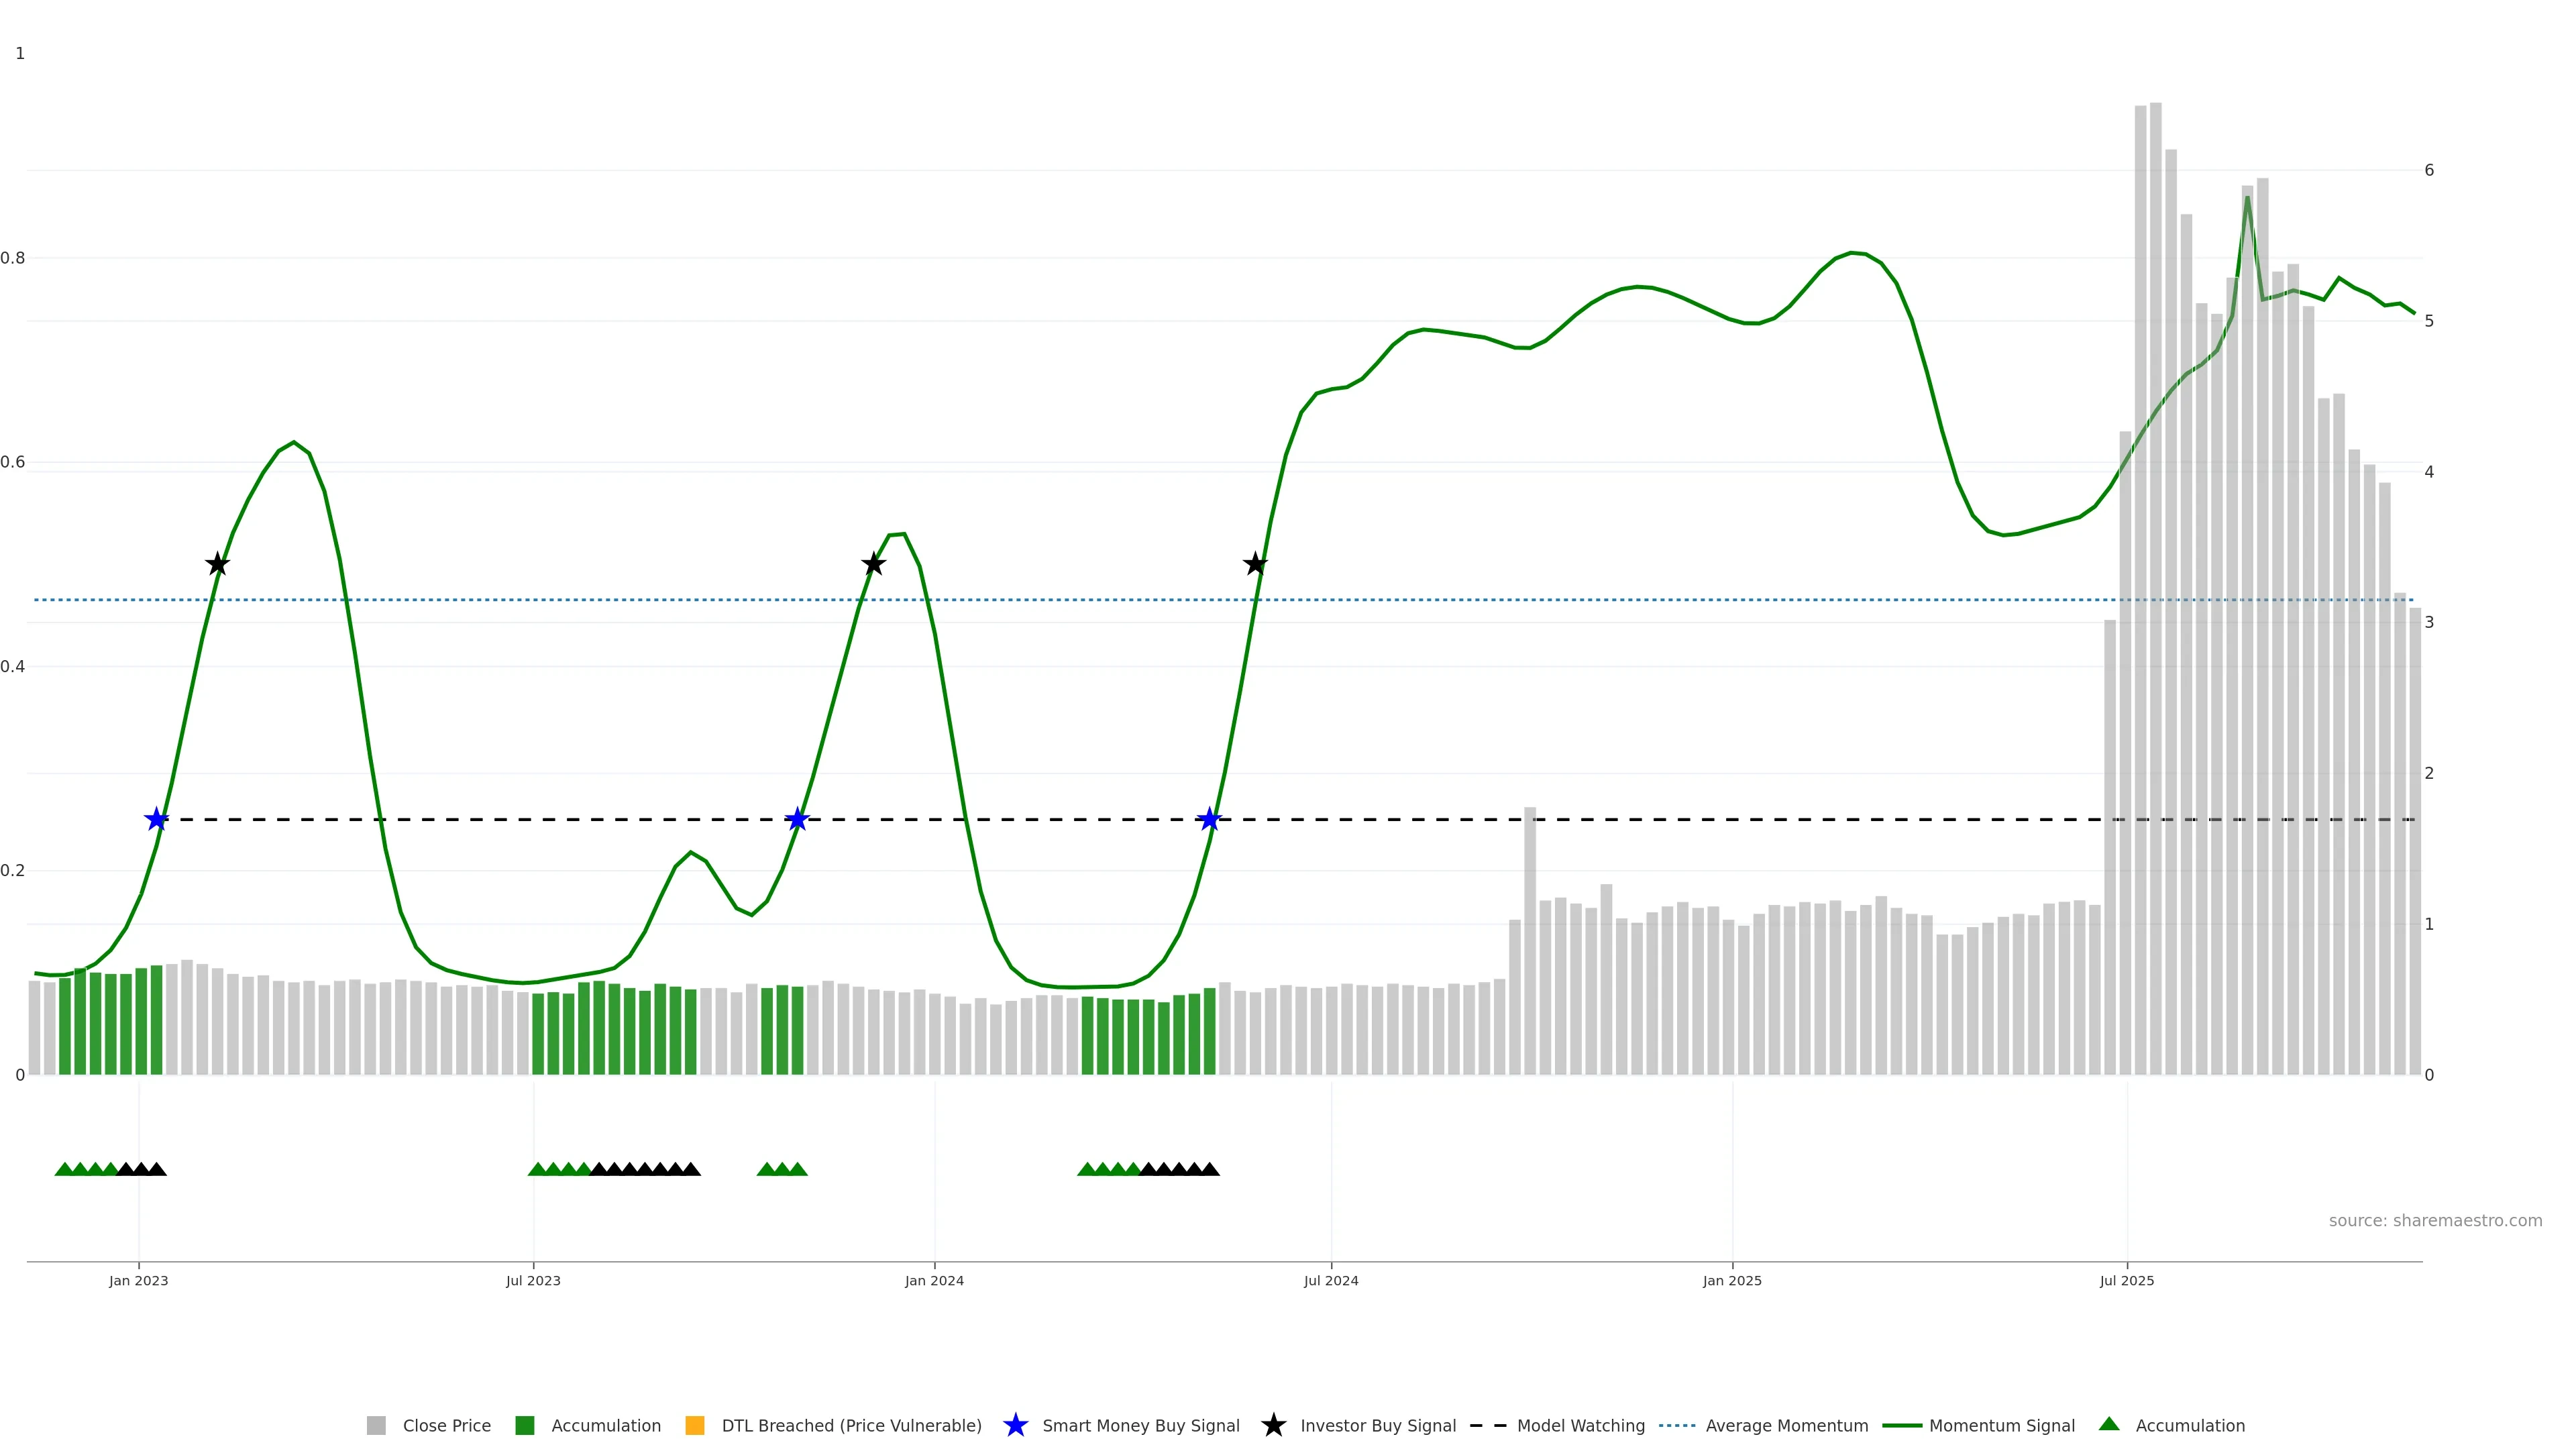Toggle Close Price series in legend

click(x=446, y=1426)
